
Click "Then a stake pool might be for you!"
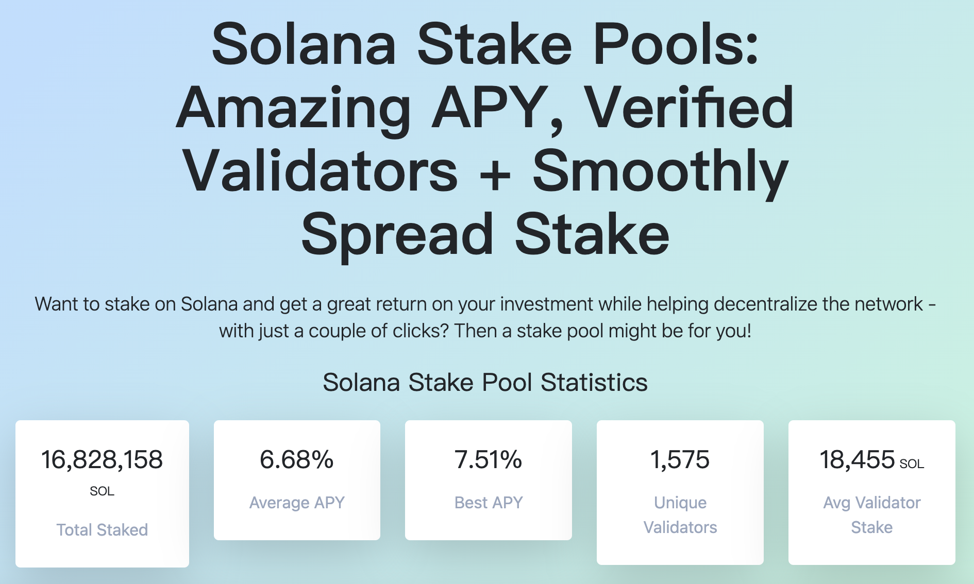[602, 331]
